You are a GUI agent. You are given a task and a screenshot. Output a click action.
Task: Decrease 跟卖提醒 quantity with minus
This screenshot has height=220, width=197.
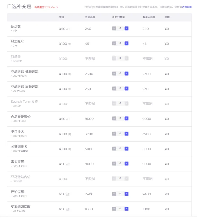(114, 163)
